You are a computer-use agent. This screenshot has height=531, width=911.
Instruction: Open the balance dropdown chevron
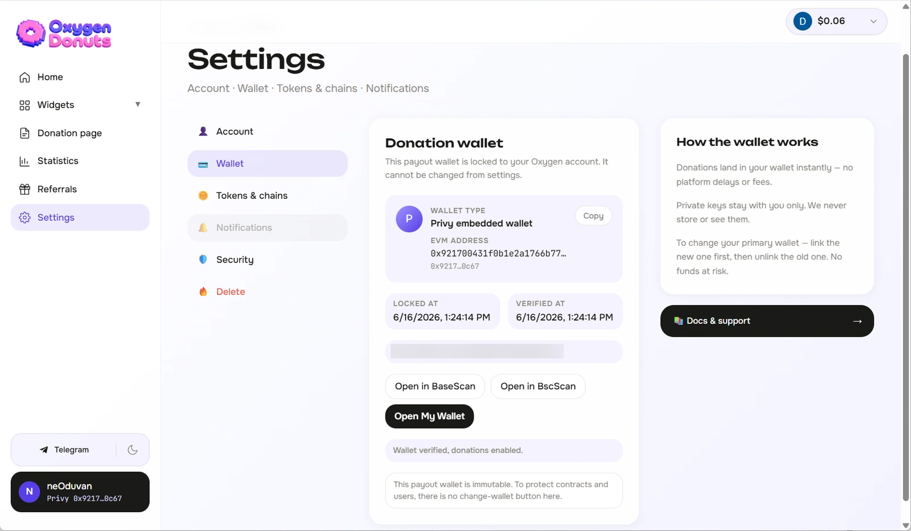(873, 22)
